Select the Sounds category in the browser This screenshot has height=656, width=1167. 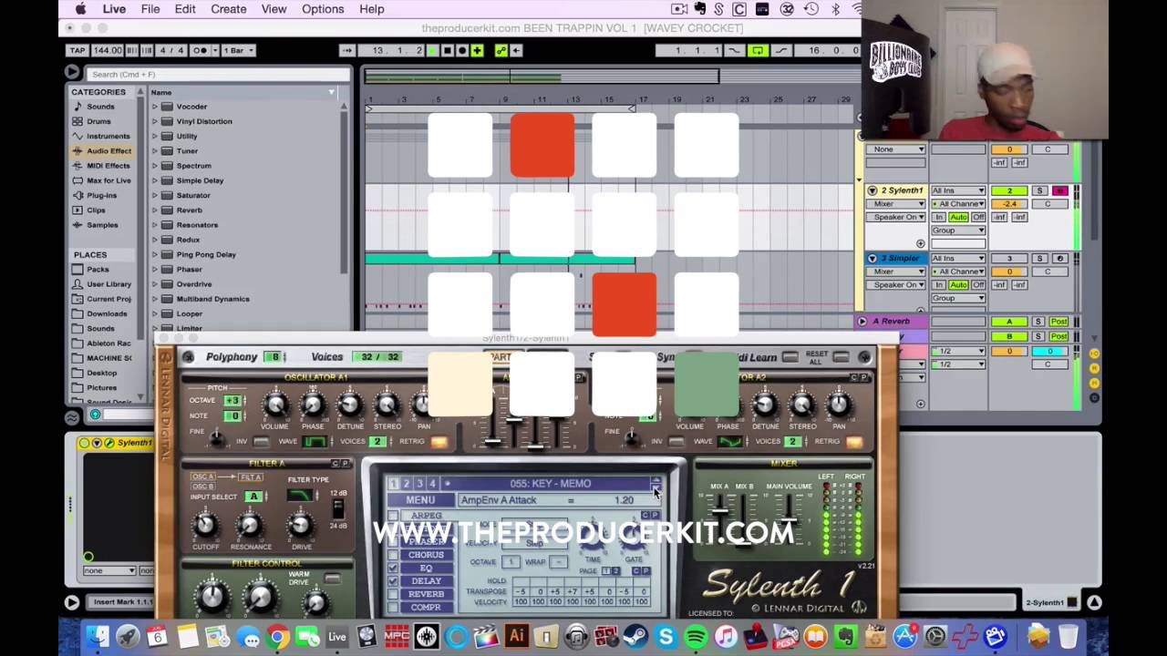click(x=100, y=107)
